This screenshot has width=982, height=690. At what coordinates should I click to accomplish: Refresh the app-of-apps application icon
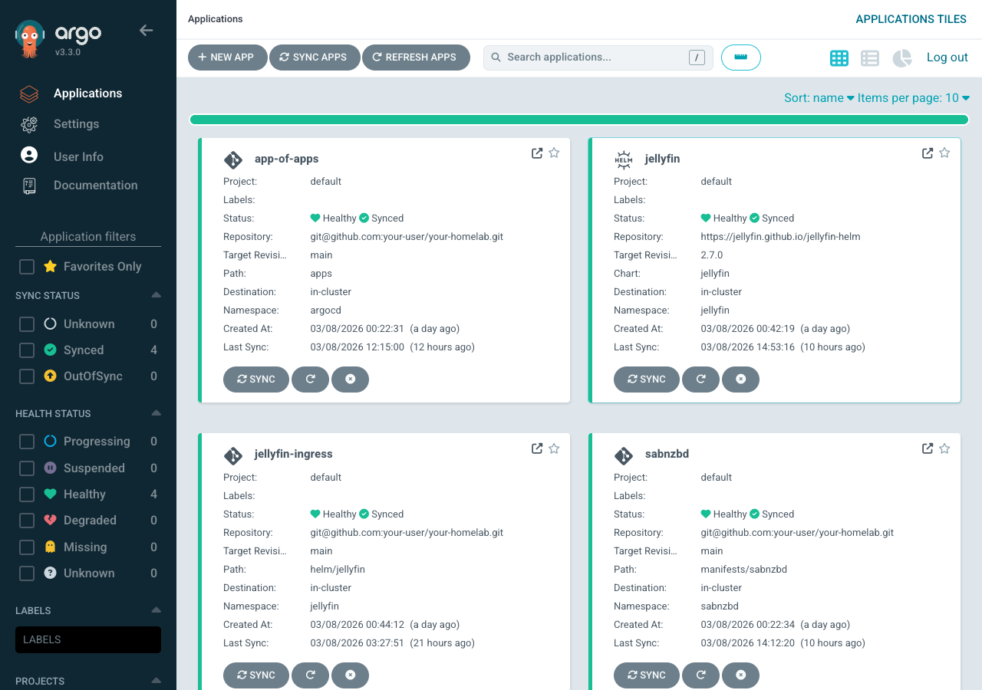pyautogui.click(x=310, y=379)
